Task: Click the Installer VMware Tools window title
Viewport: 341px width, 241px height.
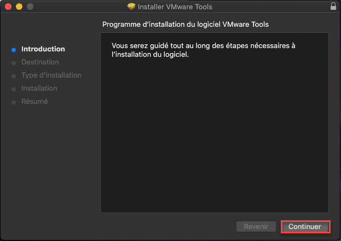Action: [x=175, y=7]
